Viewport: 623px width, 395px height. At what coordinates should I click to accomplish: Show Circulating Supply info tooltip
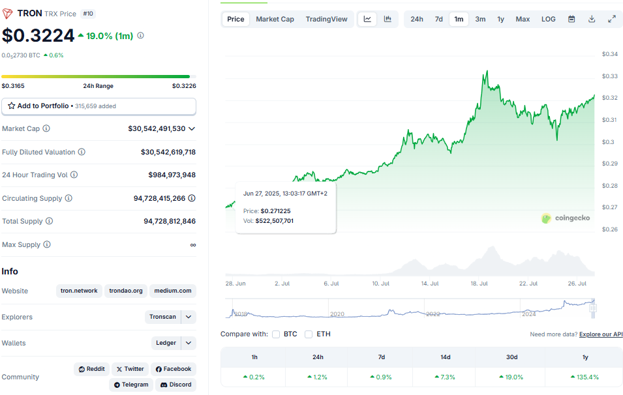pos(68,198)
